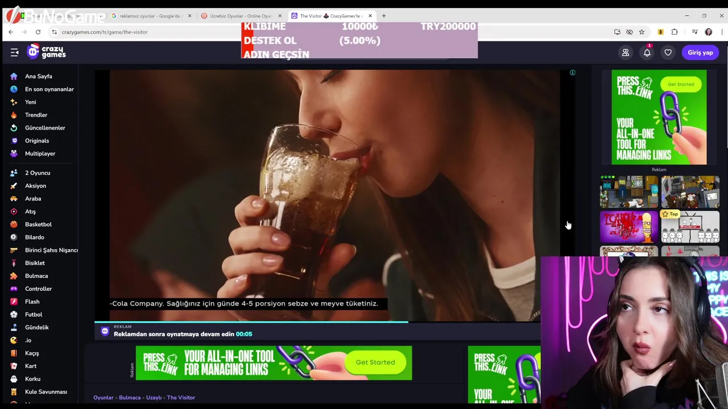Click the ad info icon above video
This screenshot has width=728, height=409.
[x=573, y=73]
